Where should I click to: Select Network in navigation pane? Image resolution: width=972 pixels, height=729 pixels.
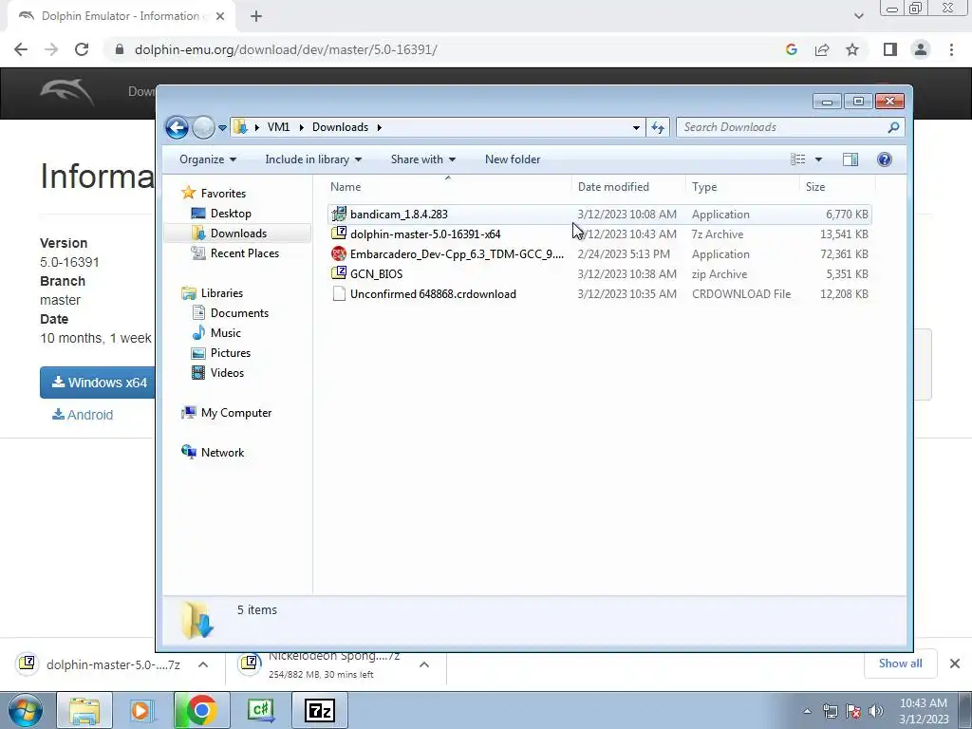(x=222, y=453)
